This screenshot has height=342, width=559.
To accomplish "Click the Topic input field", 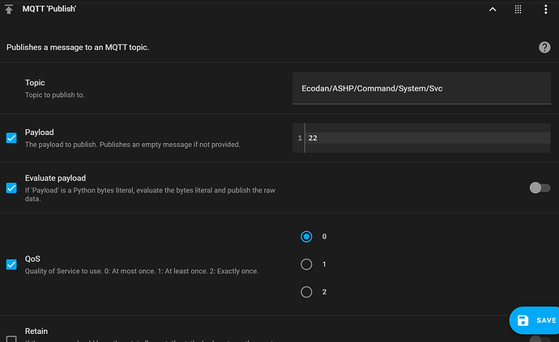I will coord(421,88).
